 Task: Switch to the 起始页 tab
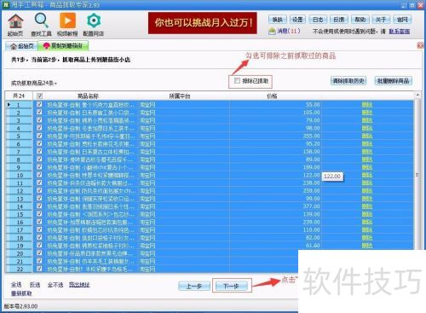[x=22, y=46]
